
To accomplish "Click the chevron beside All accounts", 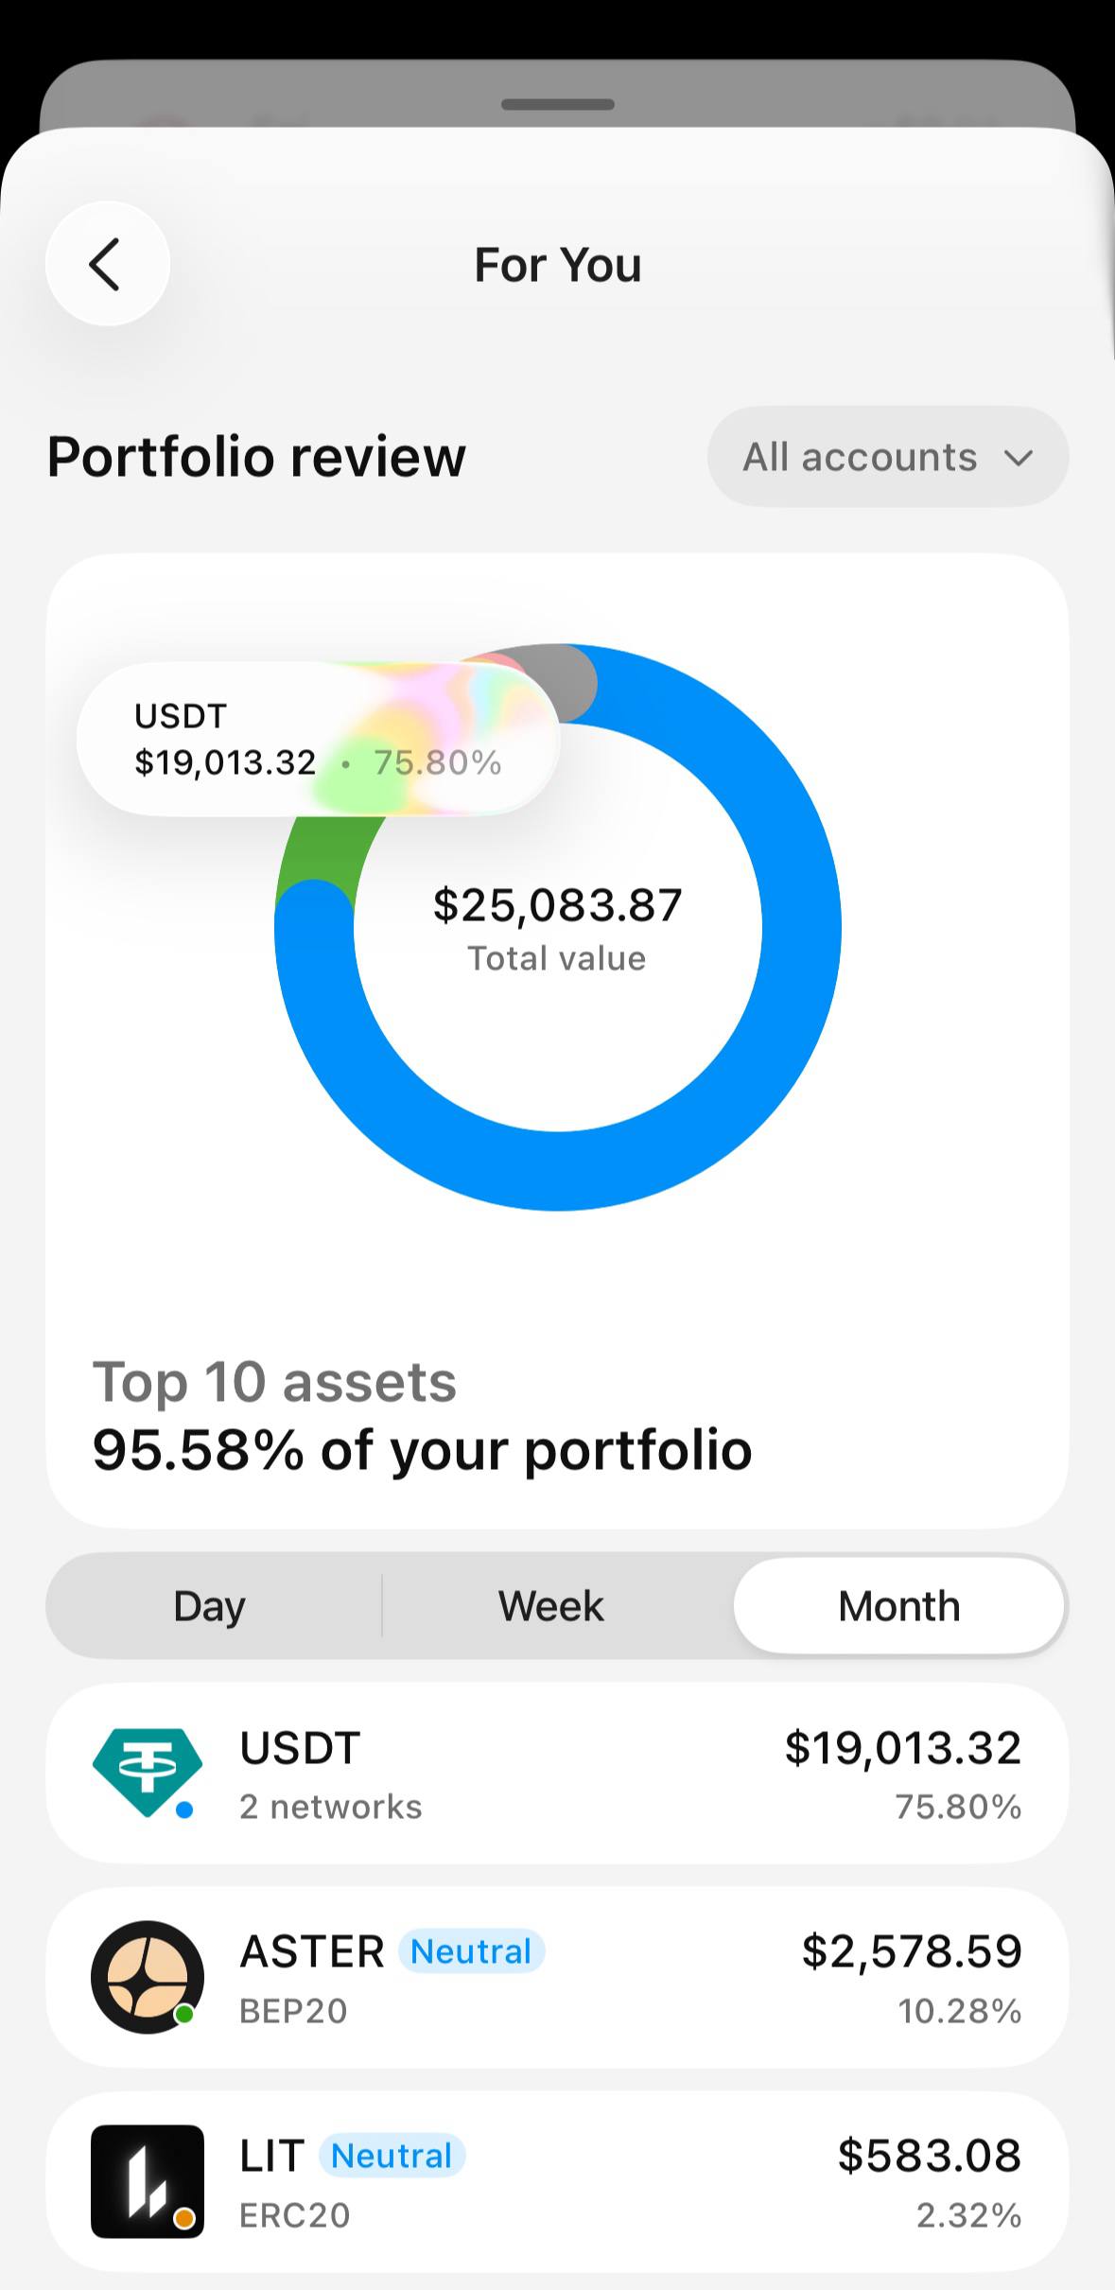I will [1018, 459].
